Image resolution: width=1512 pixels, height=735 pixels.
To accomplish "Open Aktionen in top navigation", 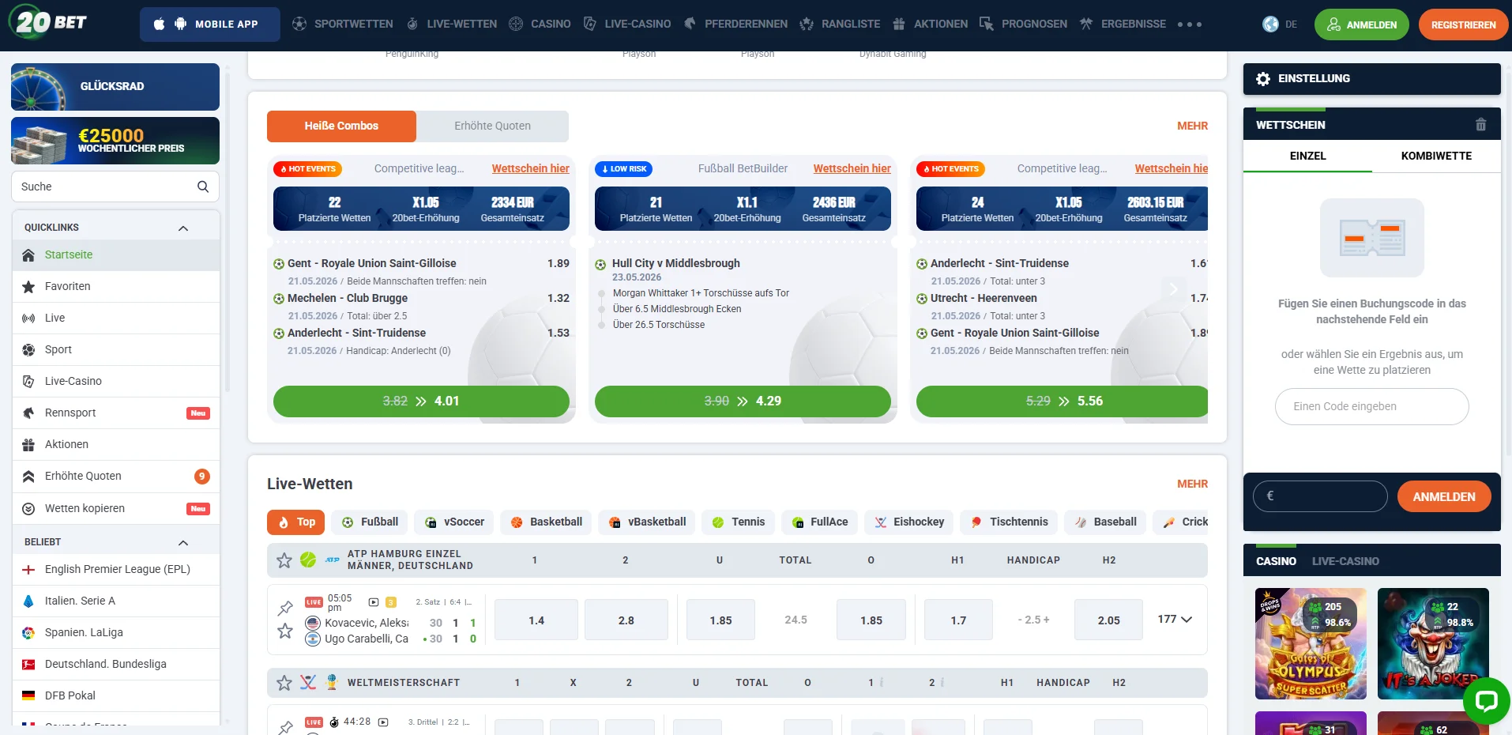I will [930, 24].
